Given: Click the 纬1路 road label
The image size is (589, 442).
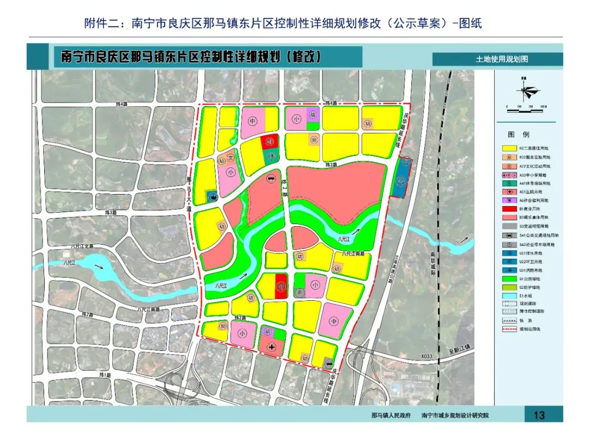Looking at the screenshot, I should (105, 375).
